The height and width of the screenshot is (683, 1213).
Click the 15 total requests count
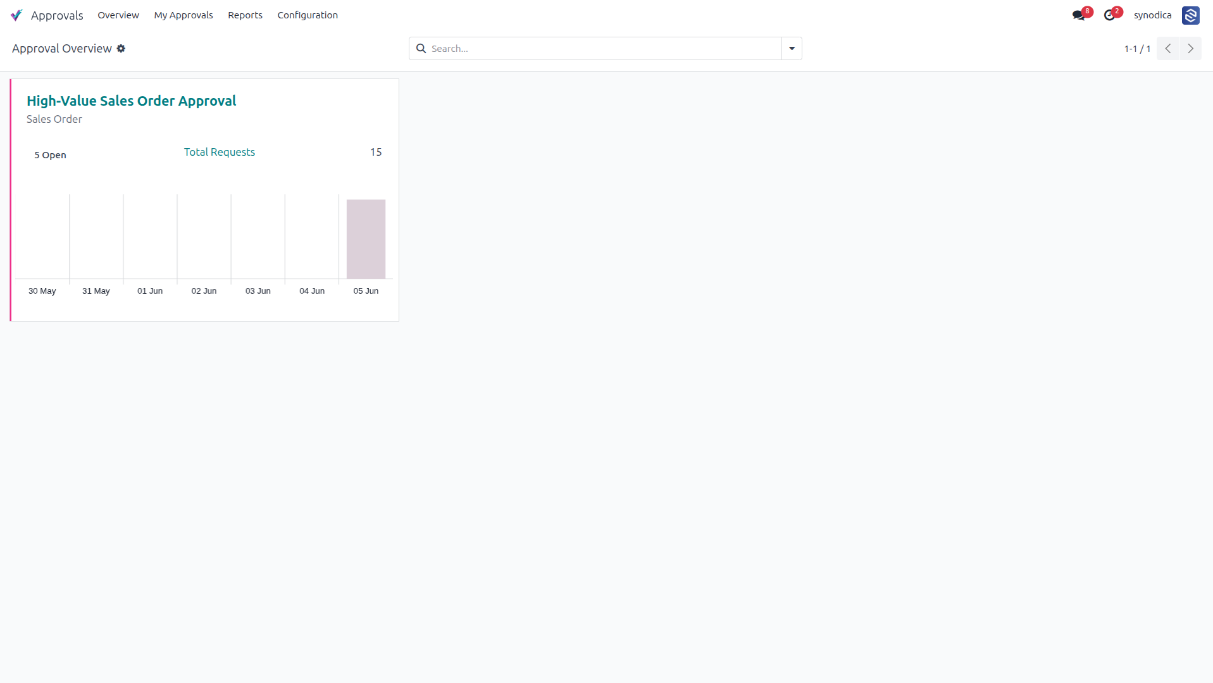click(376, 152)
